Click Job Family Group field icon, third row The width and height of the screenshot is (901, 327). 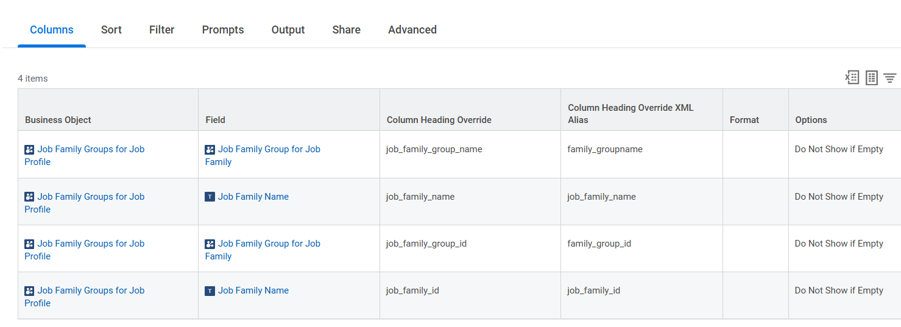tap(210, 244)
